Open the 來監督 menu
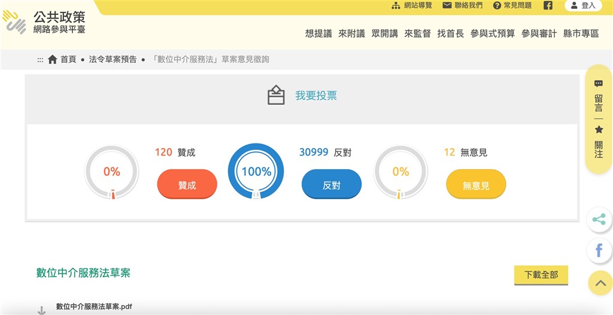The image size is (613, 315). 417,33
